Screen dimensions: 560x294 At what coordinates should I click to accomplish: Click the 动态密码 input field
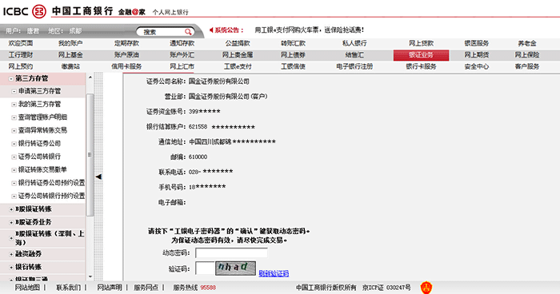coord(231,252)
